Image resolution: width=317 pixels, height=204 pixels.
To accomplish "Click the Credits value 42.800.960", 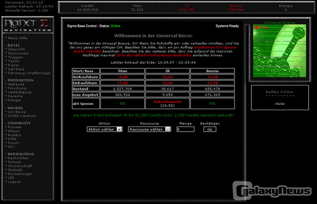I will 88,9.
